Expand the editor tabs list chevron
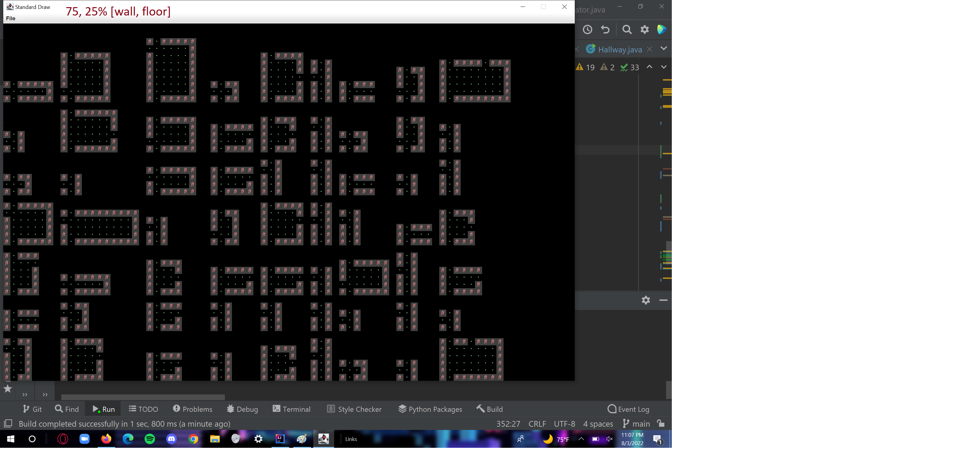This screenshot has height=474, width=972. point(664,48)
